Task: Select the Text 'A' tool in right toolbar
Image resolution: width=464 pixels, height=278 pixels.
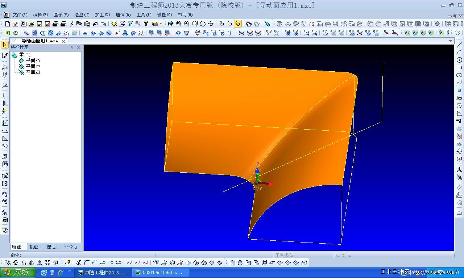Action: 459,169
